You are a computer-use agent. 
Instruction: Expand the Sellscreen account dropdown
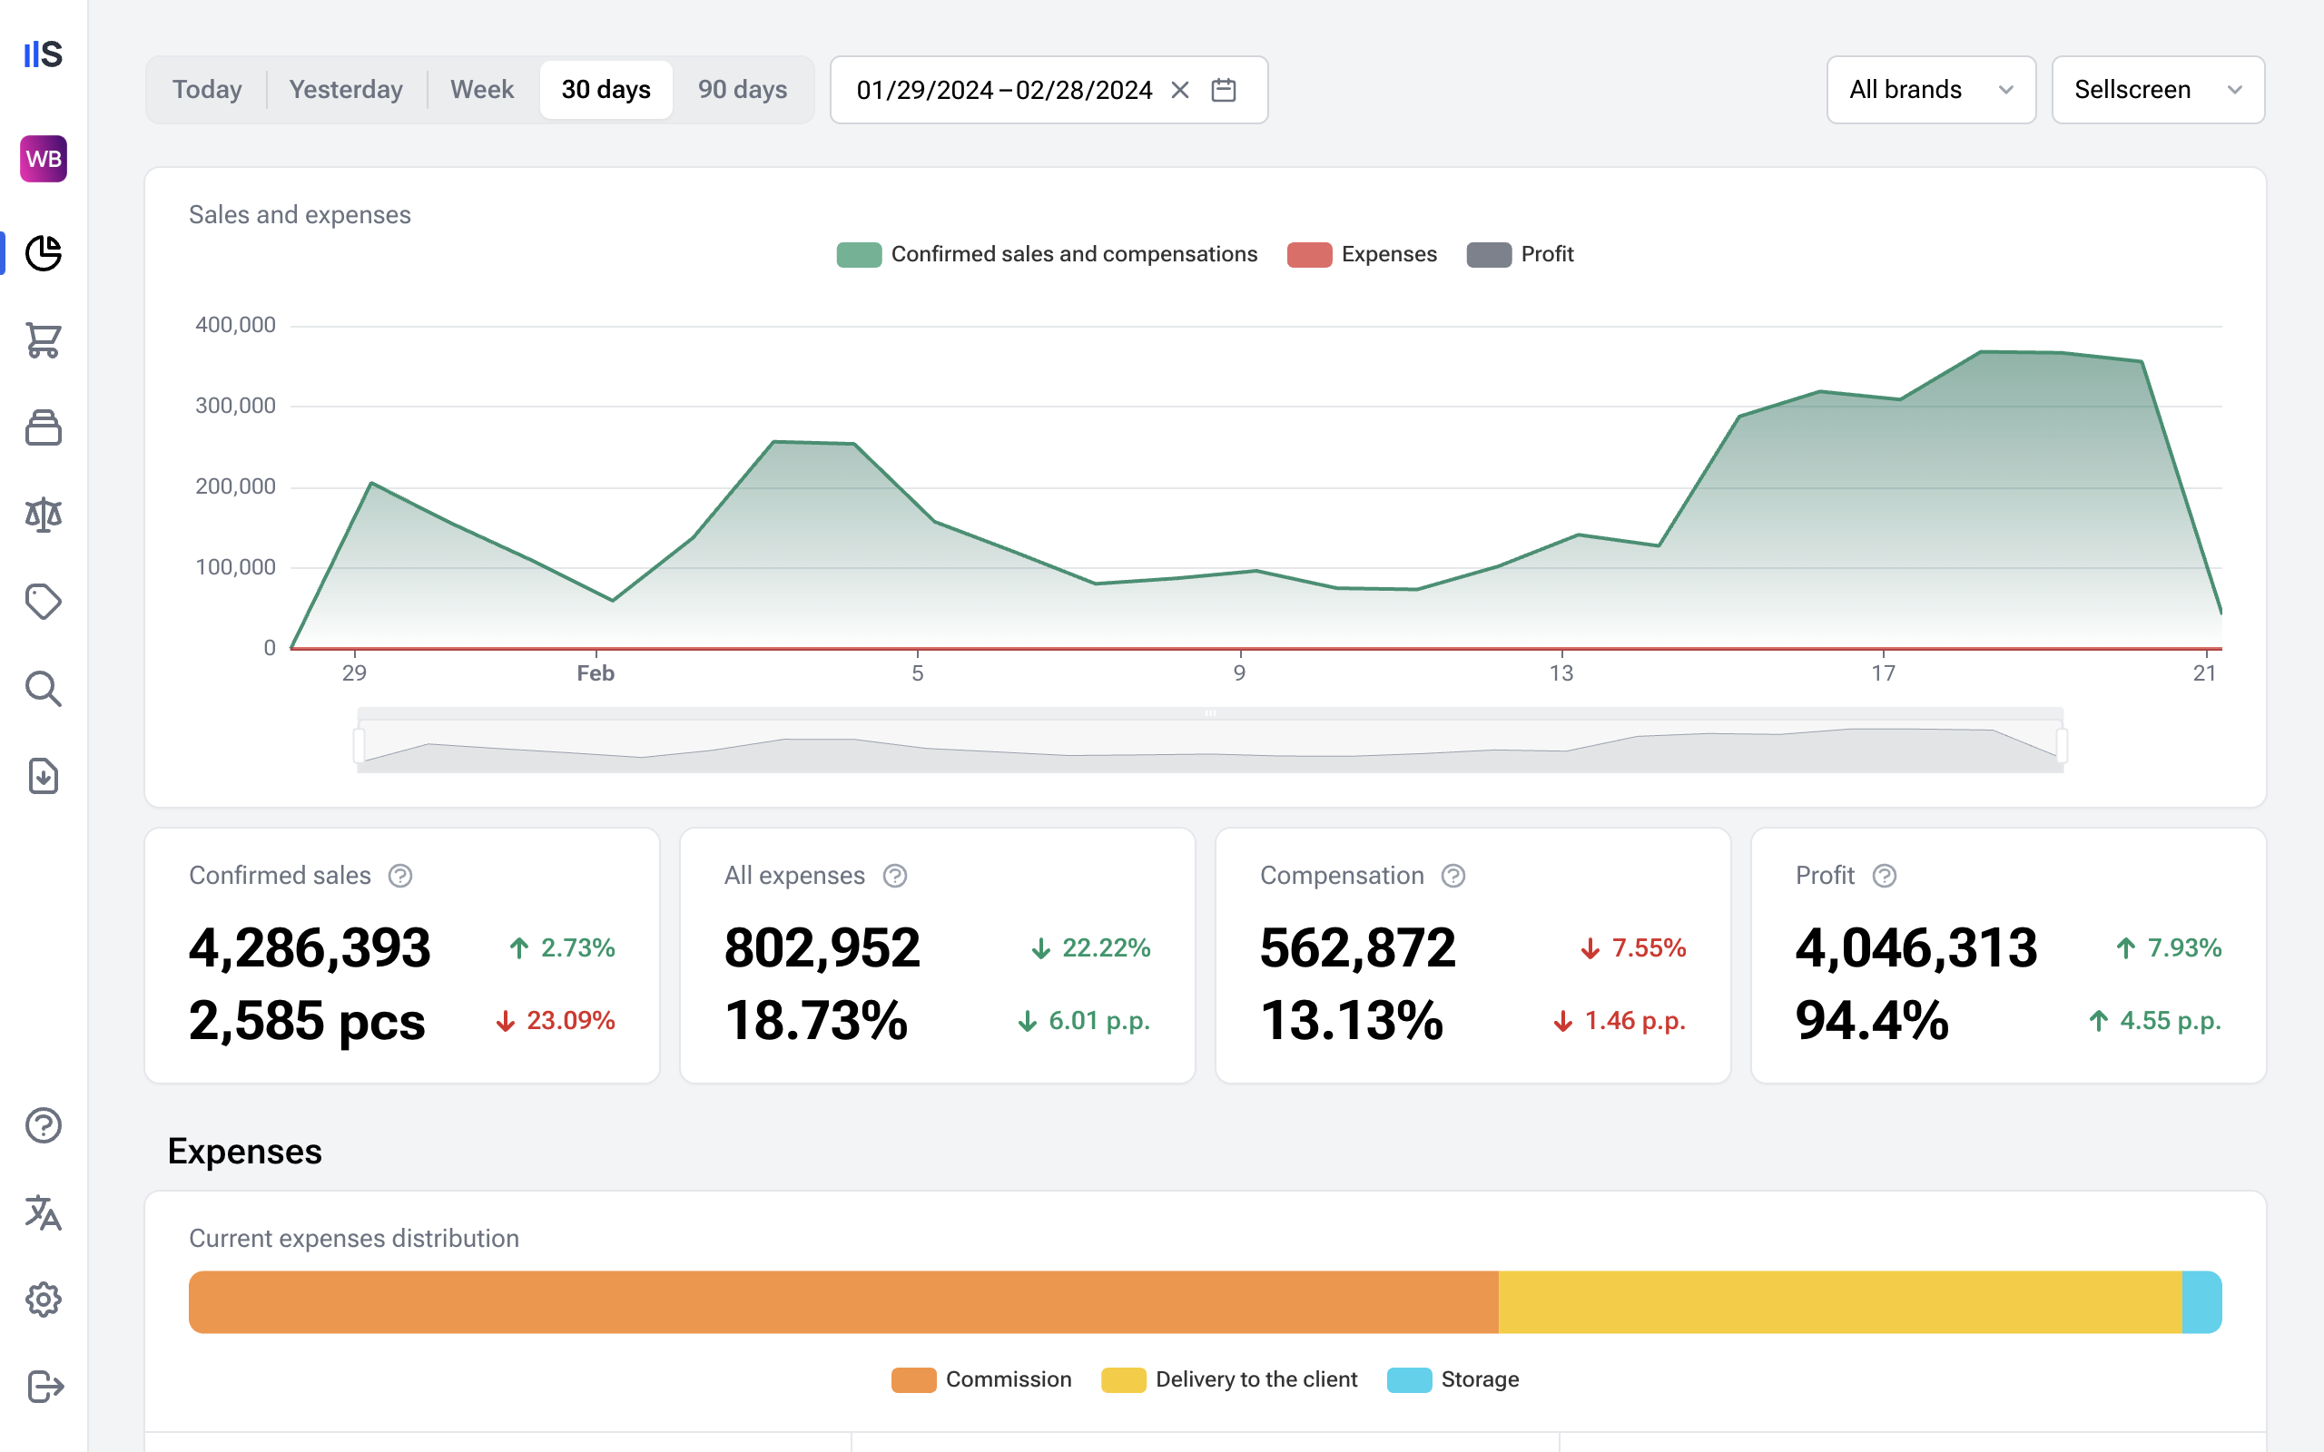point(2157,90)
